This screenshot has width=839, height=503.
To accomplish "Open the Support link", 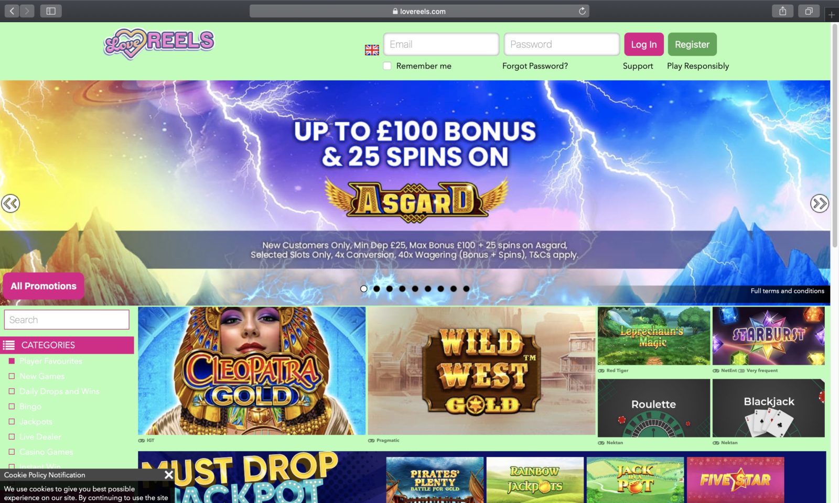I will [638, 66].
